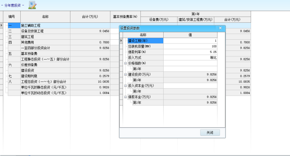Select the 工程静态投资 部分合计 row
This screenshot has width=290, height=156.
pyautogui.click(x=45, y=59)
